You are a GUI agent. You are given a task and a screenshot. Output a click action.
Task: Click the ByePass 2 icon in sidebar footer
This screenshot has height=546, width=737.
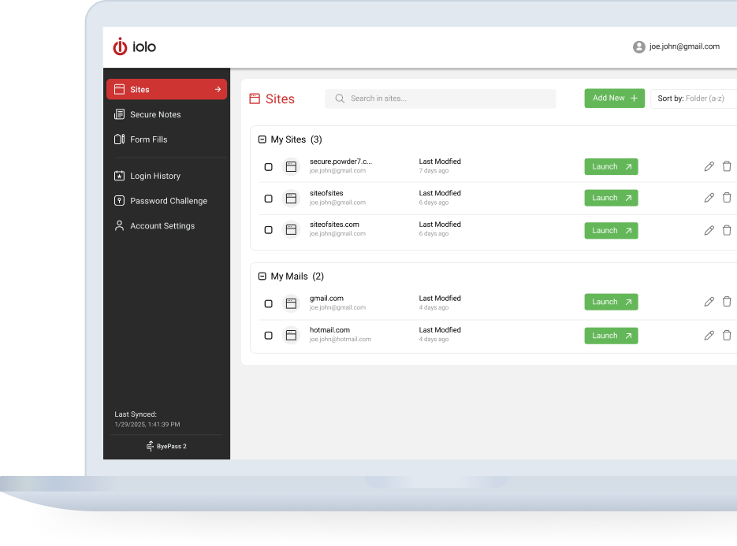pyautogui.click(x=150, y=447)
